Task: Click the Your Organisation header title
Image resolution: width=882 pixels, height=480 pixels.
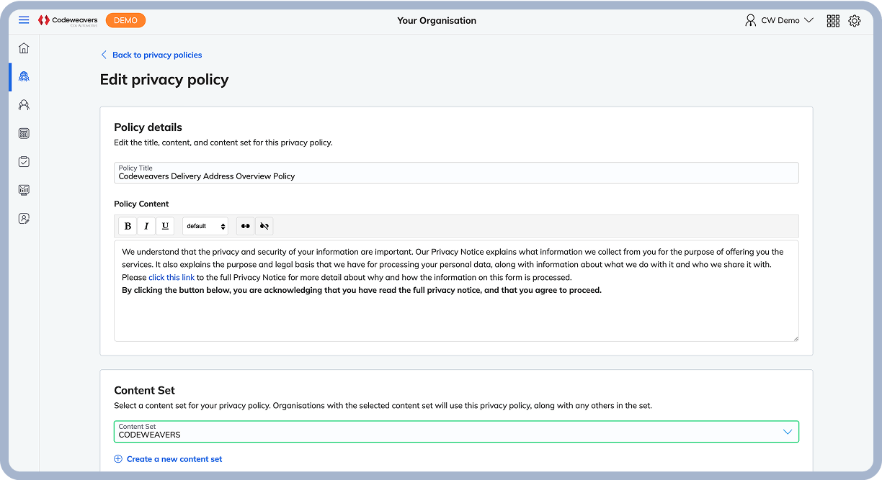Action: pos(437,20)
